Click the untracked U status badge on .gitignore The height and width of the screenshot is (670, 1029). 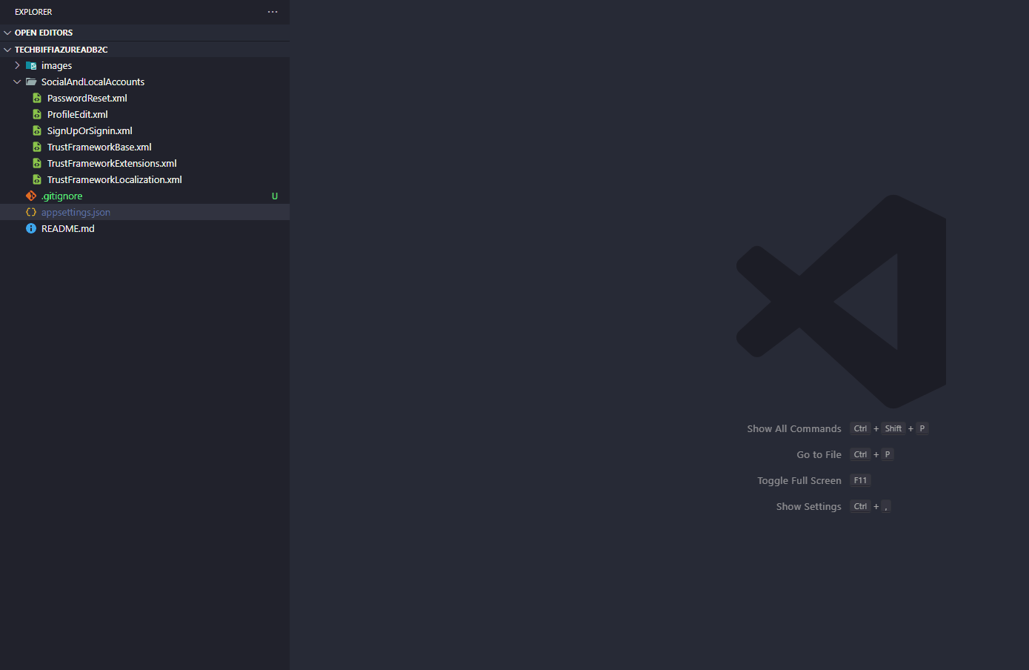pyautogui.click(x=275, y=196)
